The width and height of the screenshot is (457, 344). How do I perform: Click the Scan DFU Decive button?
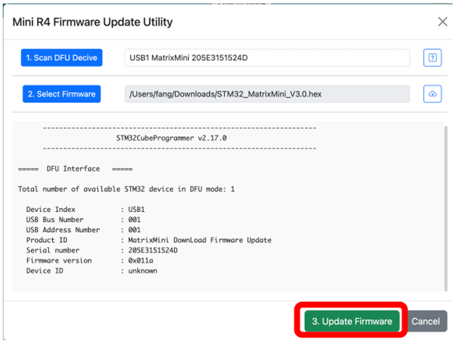61,58
